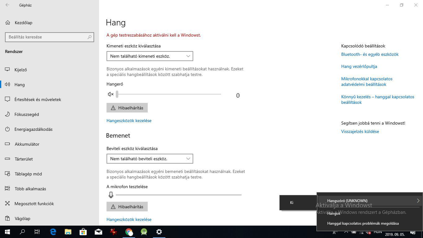Click Hibaelhárítás button under microphone test

pyautogui.click(x=127, y=207)
